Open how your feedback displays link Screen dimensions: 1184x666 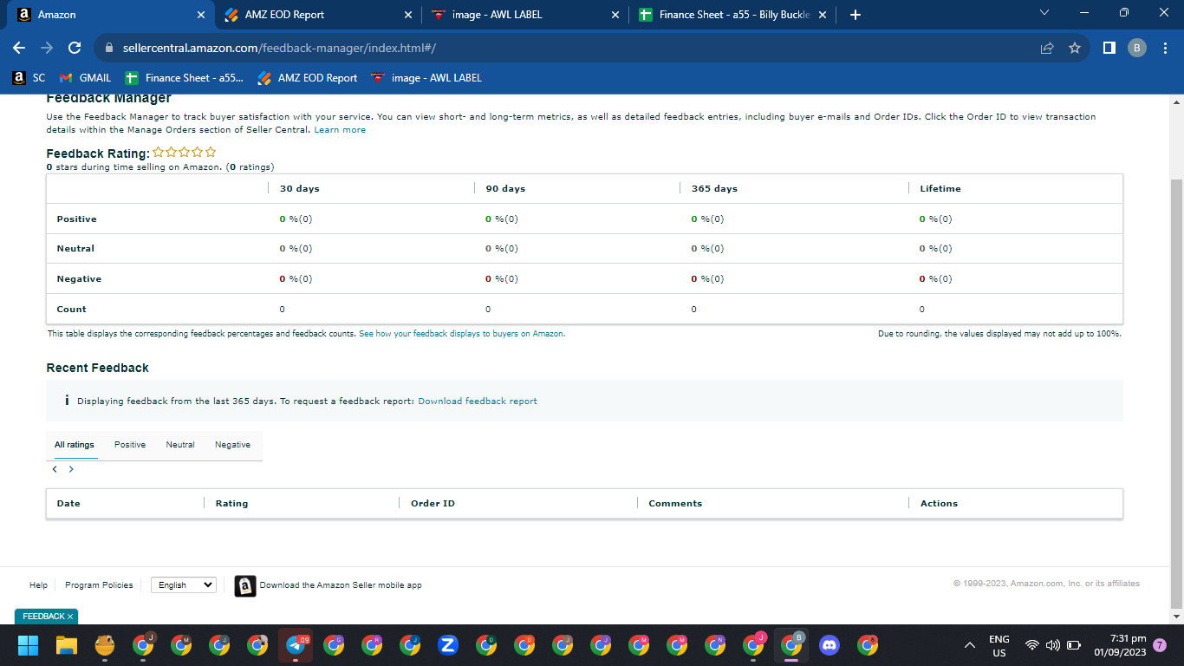[461, 334]
